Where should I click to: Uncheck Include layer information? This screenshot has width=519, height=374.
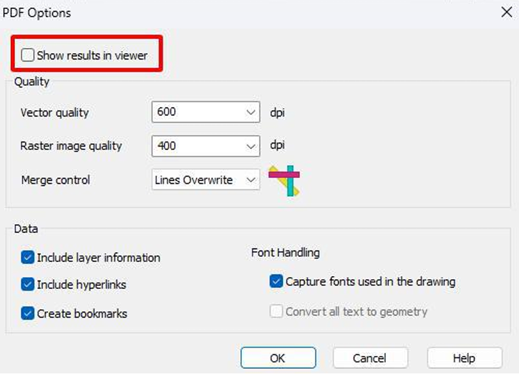click(x=28, y=257)
